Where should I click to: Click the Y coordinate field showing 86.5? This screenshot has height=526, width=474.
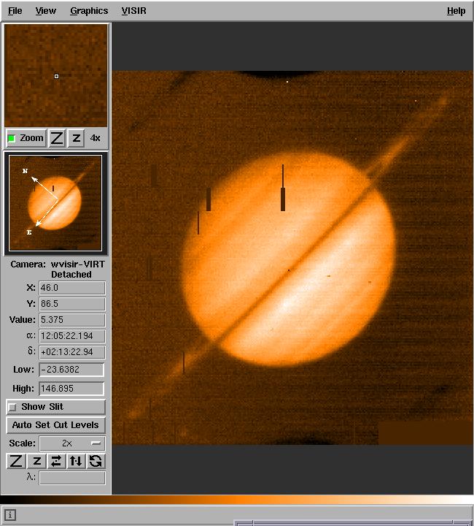(x=72, y=304)
